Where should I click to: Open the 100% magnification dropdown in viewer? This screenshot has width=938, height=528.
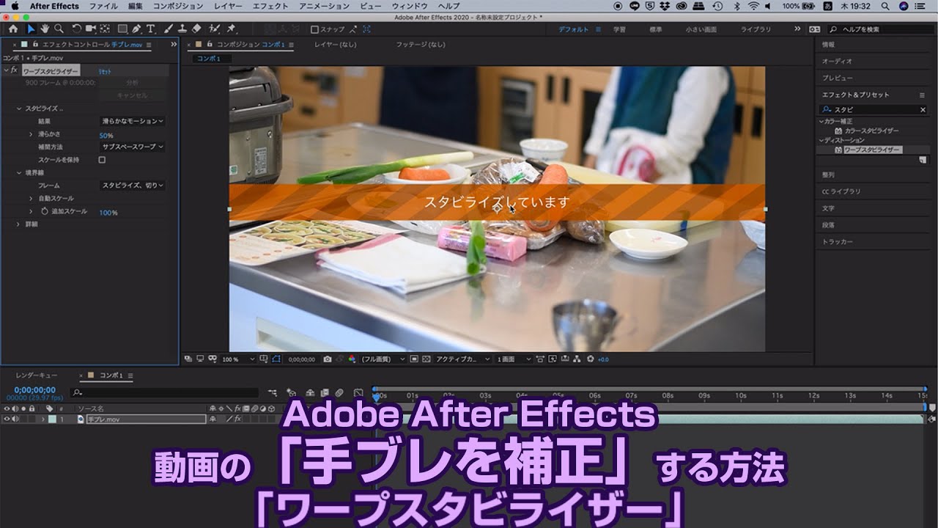[238, 359]
